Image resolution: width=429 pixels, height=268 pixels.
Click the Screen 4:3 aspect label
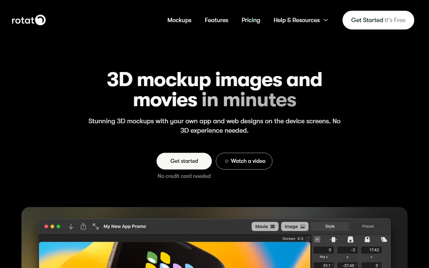[x=293, y=239]
